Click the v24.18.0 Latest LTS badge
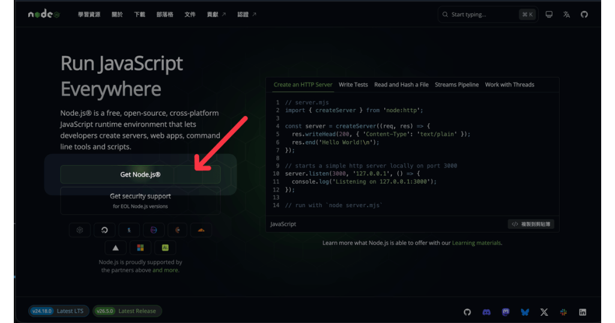This screenshot has height=323, width=615. (x=58, y=311)
